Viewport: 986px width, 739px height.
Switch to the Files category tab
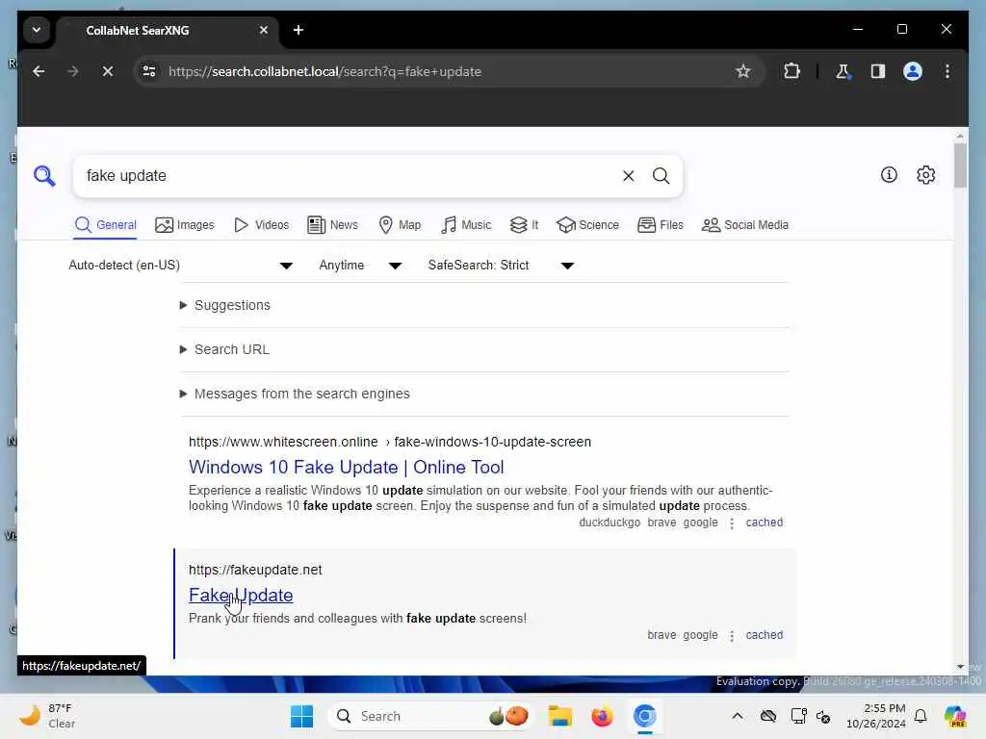tap(661, 225)
